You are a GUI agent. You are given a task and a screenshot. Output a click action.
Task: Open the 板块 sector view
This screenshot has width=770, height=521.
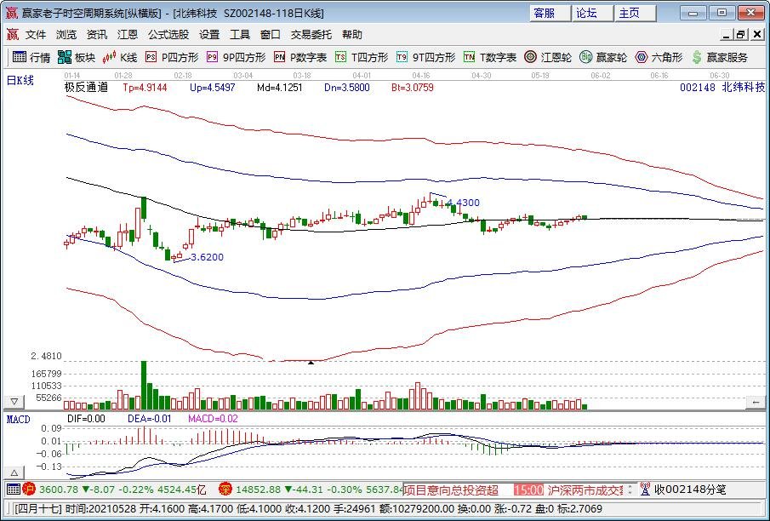coord(76,58)
